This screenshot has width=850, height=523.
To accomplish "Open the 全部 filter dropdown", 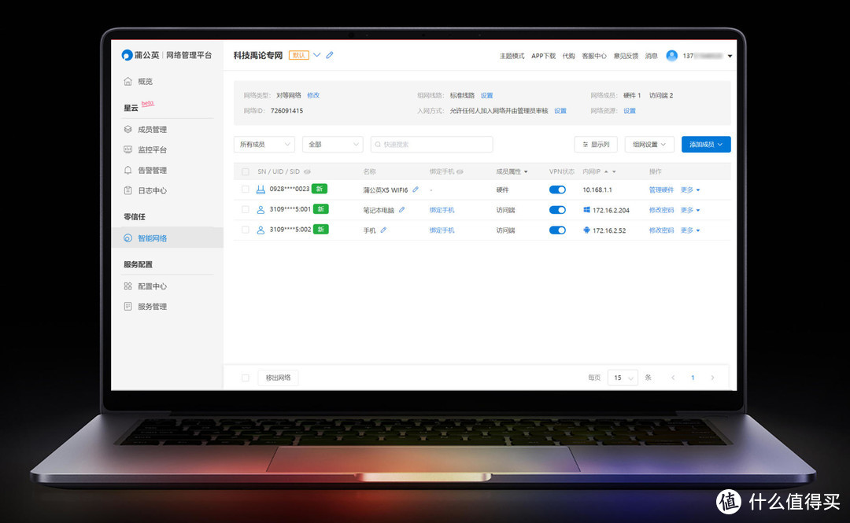I will point(333,144).
